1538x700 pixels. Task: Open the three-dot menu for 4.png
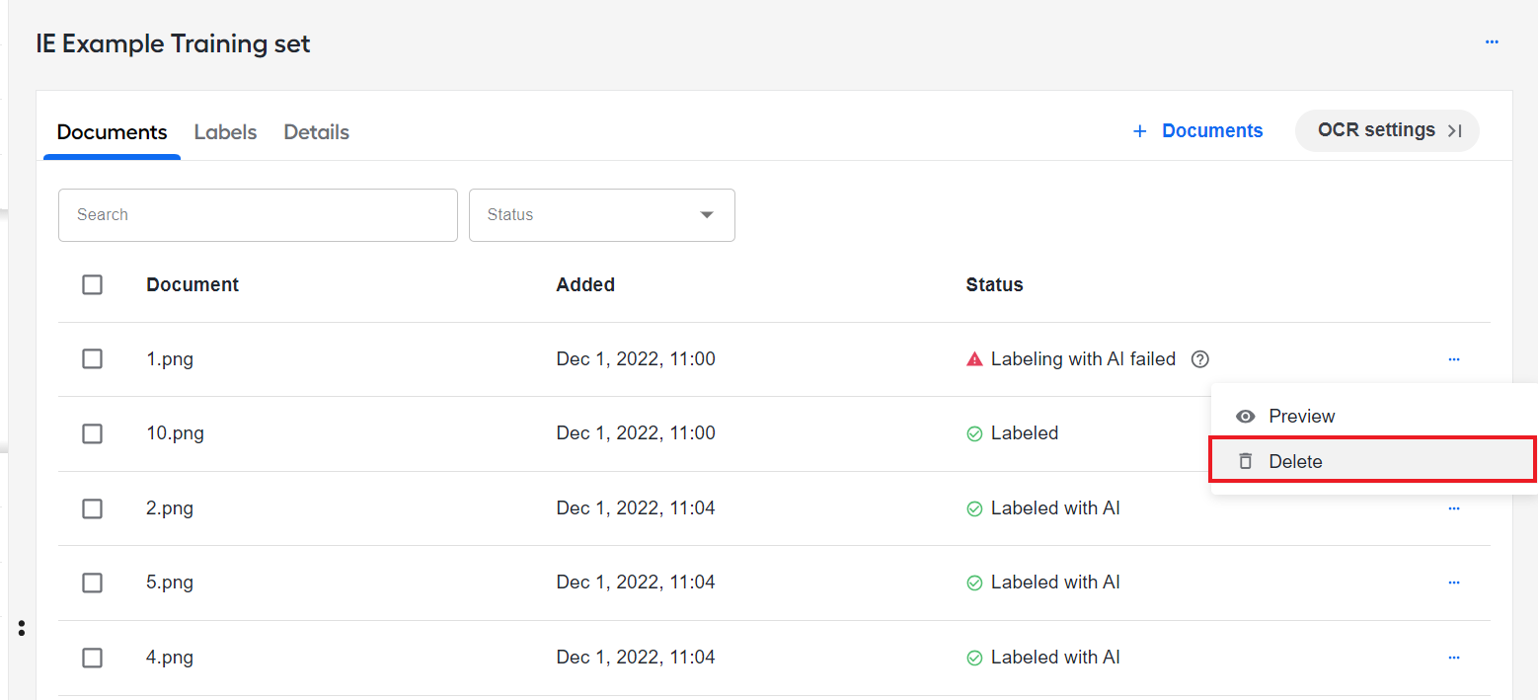click(1453, 658)
